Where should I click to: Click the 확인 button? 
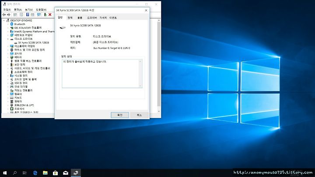120,115
